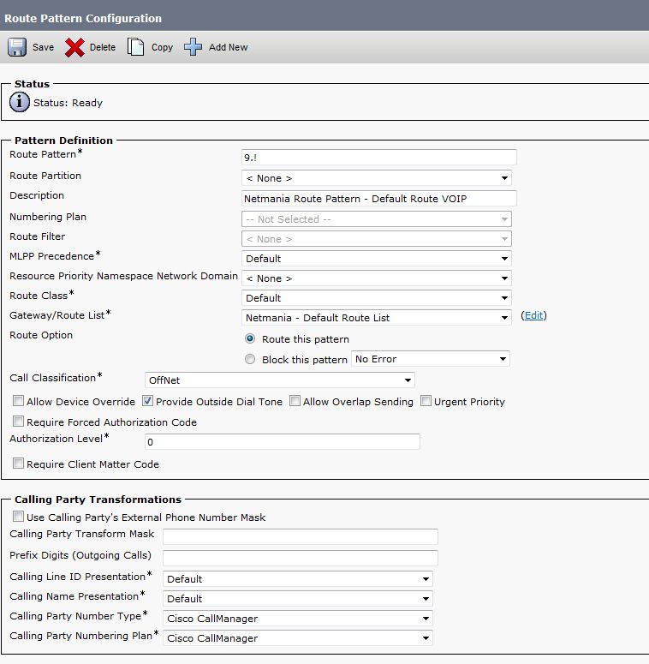Click the blue plus Add New icon
649x664 pixels.
pyautogui.click(x=193, y=47)
